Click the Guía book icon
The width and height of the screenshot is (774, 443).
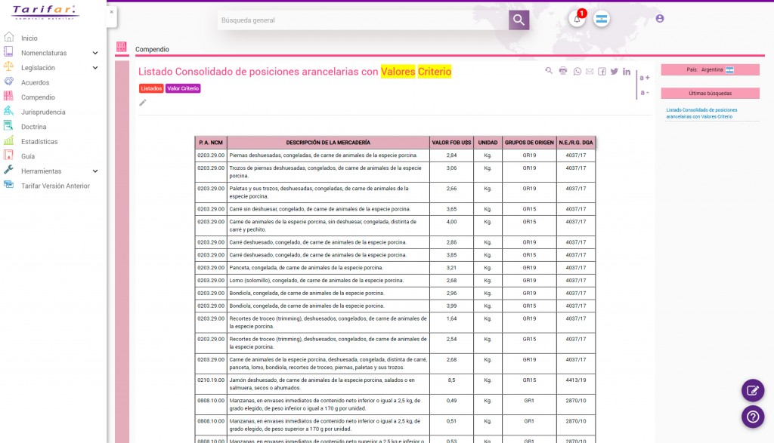[8, 155]
